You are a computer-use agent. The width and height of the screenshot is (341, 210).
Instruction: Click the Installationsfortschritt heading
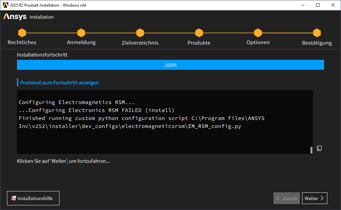click(42, 55)
